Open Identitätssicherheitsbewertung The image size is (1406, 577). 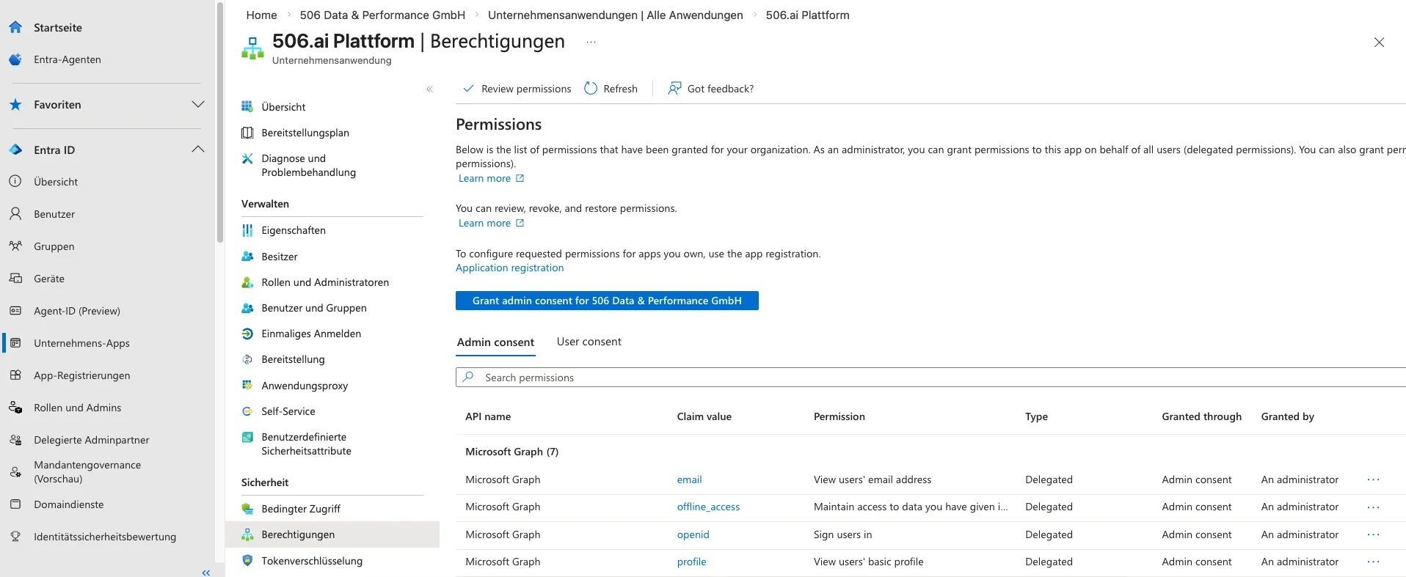coord(105,537)
